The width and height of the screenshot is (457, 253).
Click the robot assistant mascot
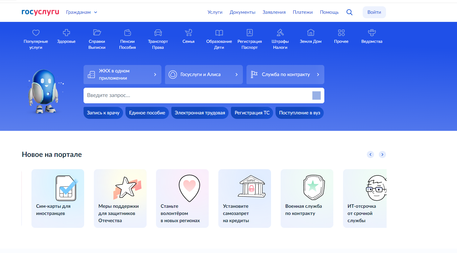[44, 91]
